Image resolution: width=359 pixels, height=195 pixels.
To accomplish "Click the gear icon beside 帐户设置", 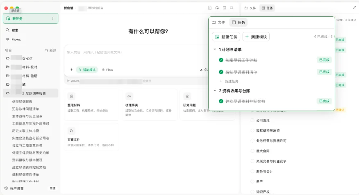I will coord(6,188).
